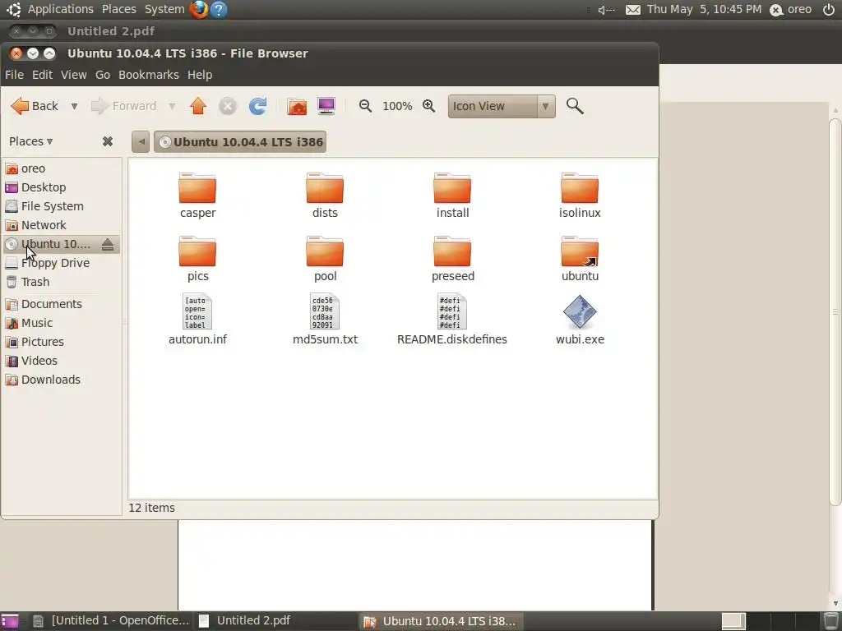842x631 pixels.
Task: Click the Show Desktop icon in bottom panel
Action: pyautogui.click(x=9, y=621)
